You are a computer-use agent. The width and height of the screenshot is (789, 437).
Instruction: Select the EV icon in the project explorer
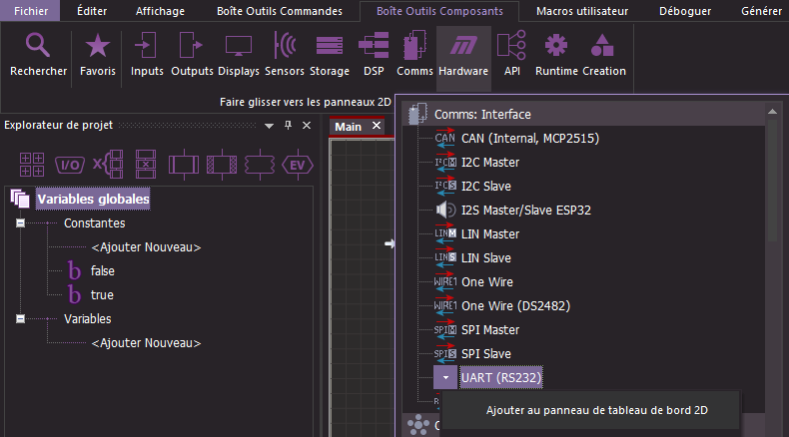pyautogui.click(x=297, y=165)
